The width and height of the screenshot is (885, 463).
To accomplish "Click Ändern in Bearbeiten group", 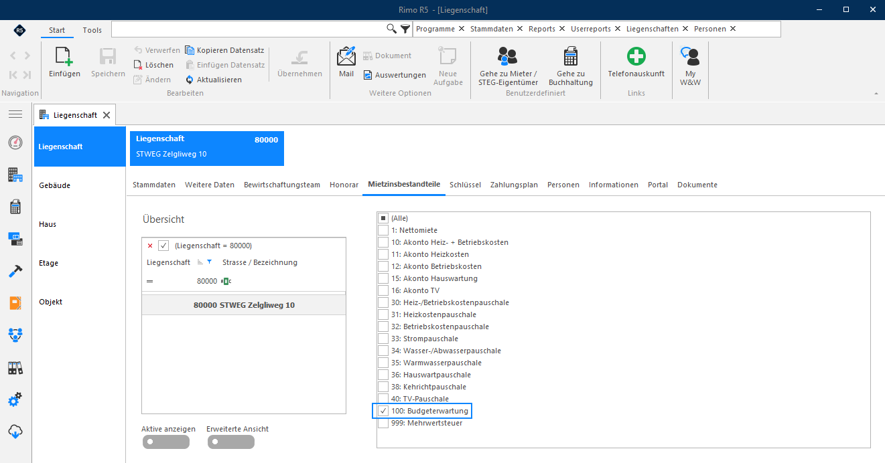I will [151, 80].
